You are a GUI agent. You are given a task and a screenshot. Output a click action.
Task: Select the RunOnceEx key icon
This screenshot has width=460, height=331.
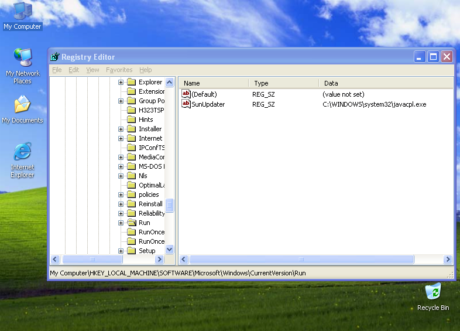coord(132,241)
